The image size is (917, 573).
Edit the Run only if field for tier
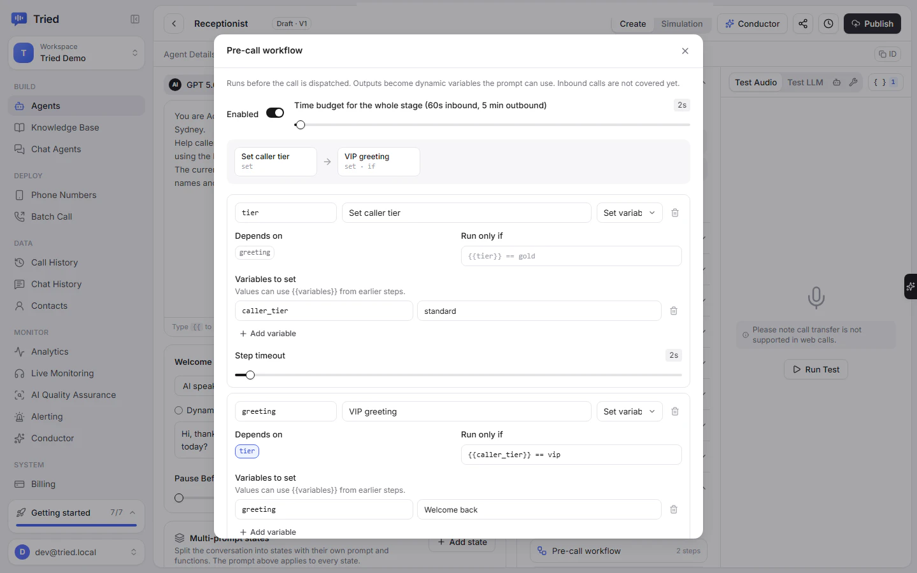click(571, 256)
